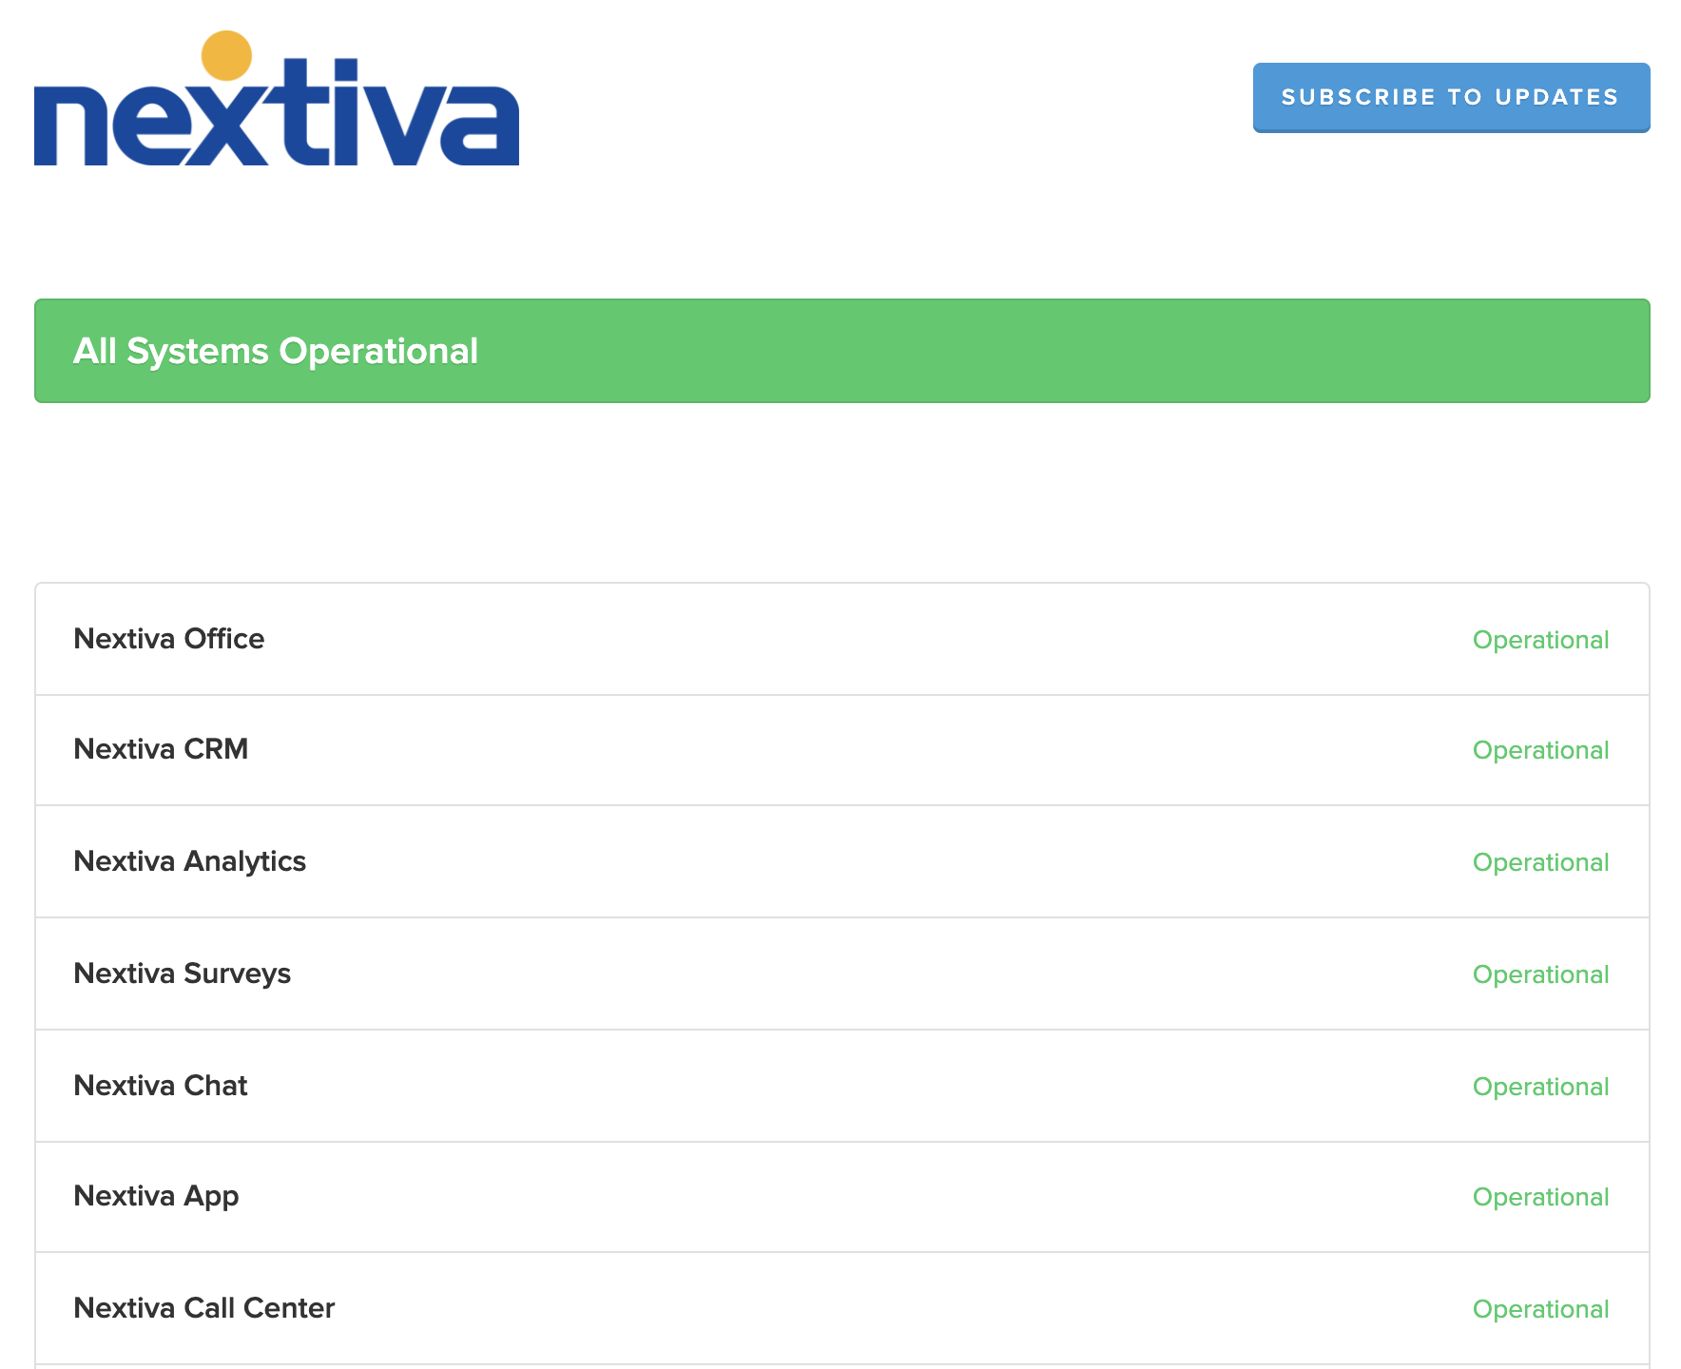
Task: Select the Nextiva App component name
Action: (156, 1196)
